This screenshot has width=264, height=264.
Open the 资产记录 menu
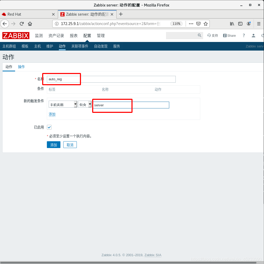click(56, 35)
